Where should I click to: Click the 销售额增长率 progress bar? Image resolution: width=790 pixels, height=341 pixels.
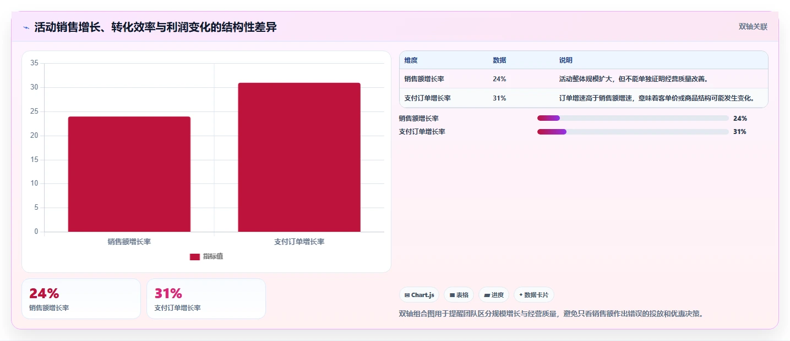pyautogui.click(x=633, y=118)
